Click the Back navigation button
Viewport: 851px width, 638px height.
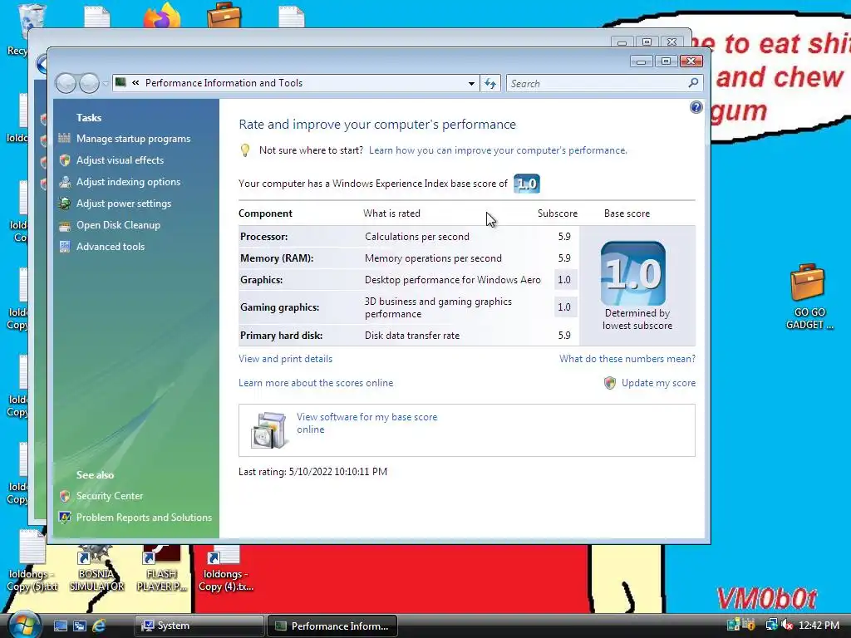click(66, 84)
